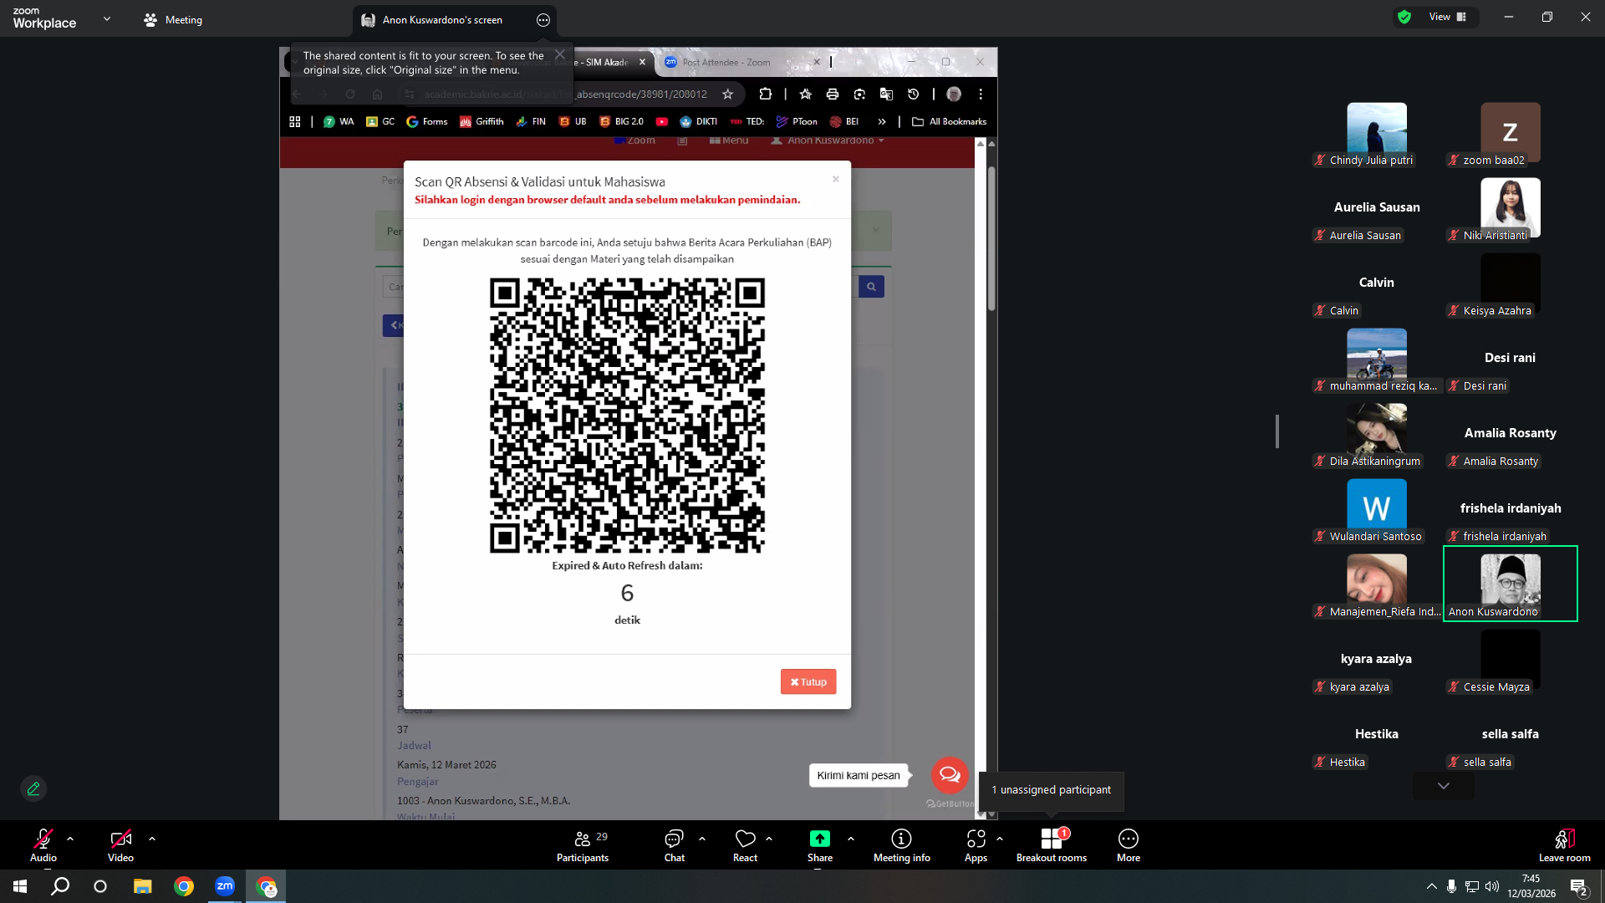Expand audio options arrow beside Audio
Screen dimensions: 1605x903
pyautogui.click(x=70, y=839)
